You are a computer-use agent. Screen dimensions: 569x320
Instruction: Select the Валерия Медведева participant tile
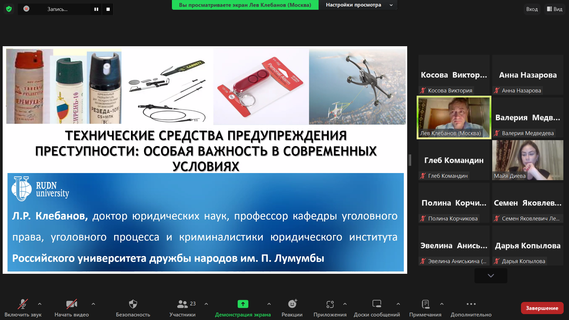point(528,117)
